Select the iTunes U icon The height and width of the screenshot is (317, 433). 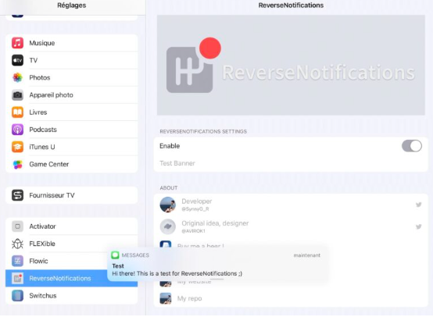(17, 147)
